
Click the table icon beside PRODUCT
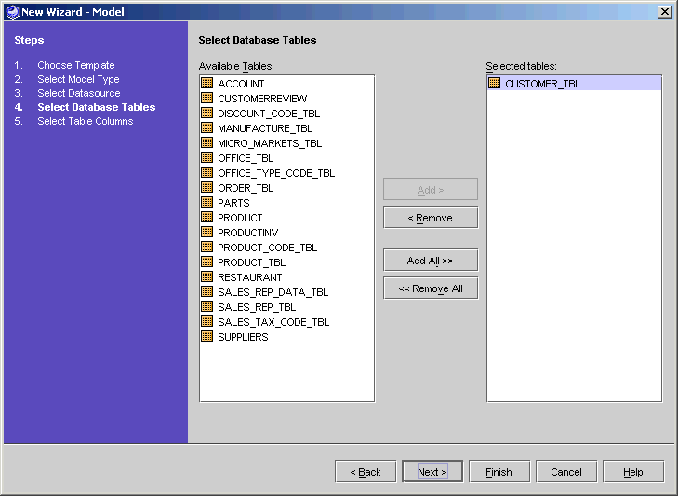(x=207, y=217)
